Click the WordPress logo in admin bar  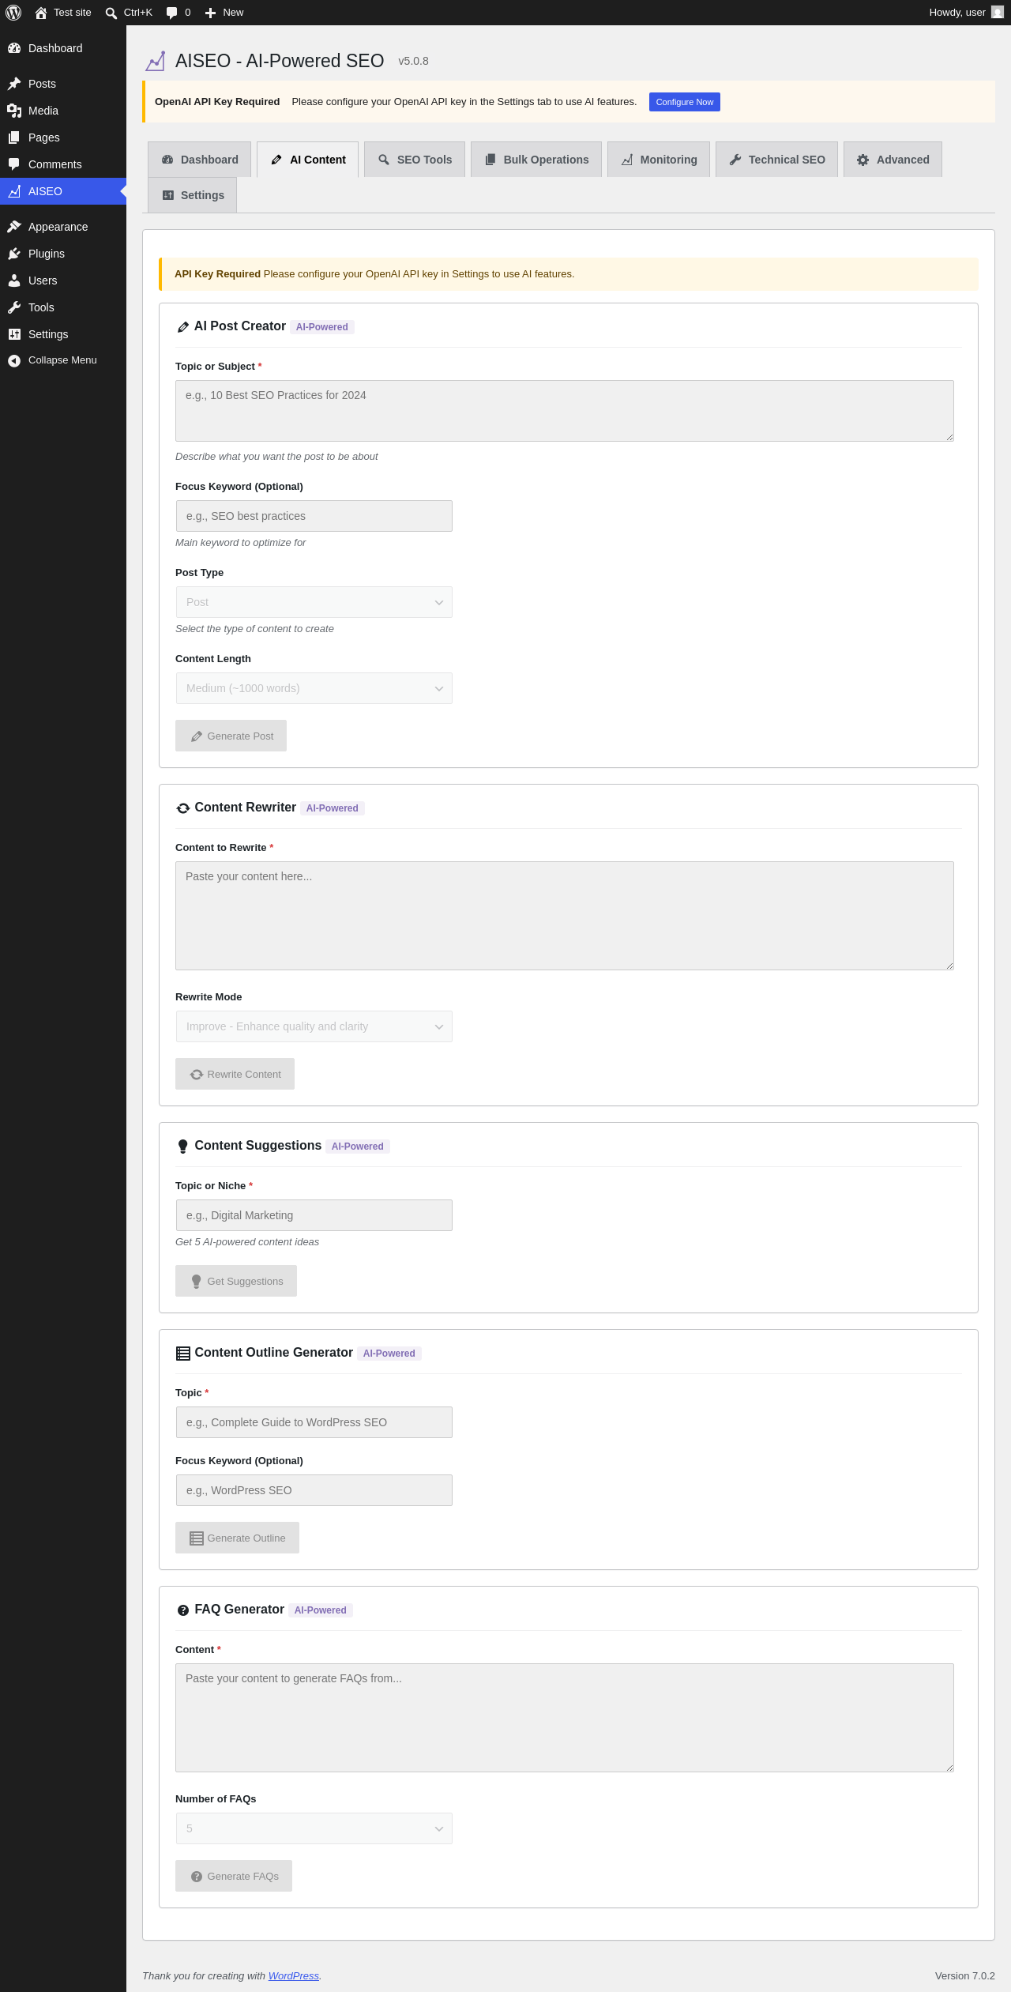[13, 13]
